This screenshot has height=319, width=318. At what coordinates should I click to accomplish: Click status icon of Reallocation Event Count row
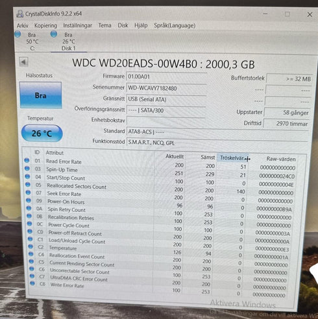pos(31,254)
